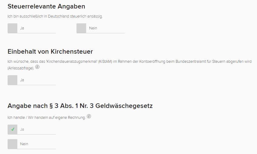257x154 pixels.
Task: Enable 'Ja' checkbox for Kirchensteuer retrieval
Action: point(12,80)
